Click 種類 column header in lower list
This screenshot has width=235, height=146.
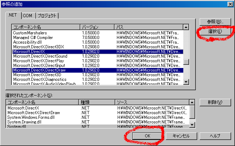point(97,102)
